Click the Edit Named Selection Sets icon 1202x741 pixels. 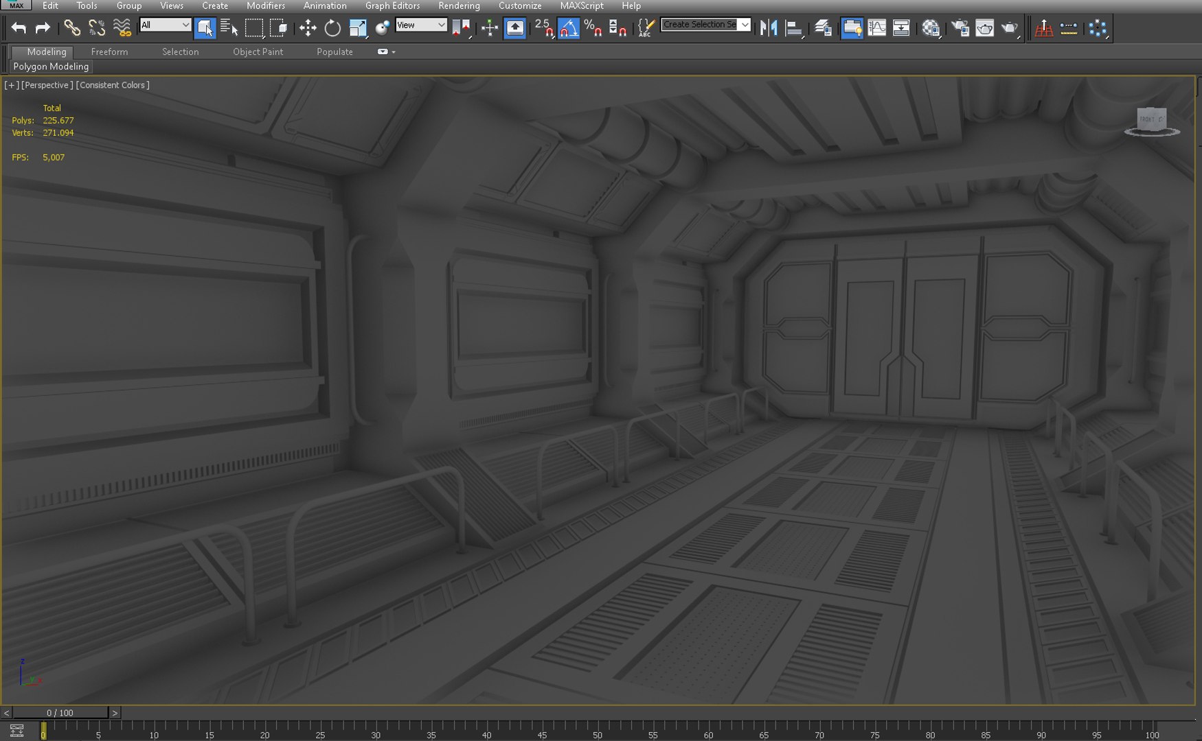tap(646, 28)
